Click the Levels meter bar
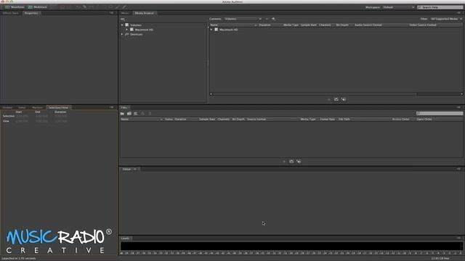 291,246
